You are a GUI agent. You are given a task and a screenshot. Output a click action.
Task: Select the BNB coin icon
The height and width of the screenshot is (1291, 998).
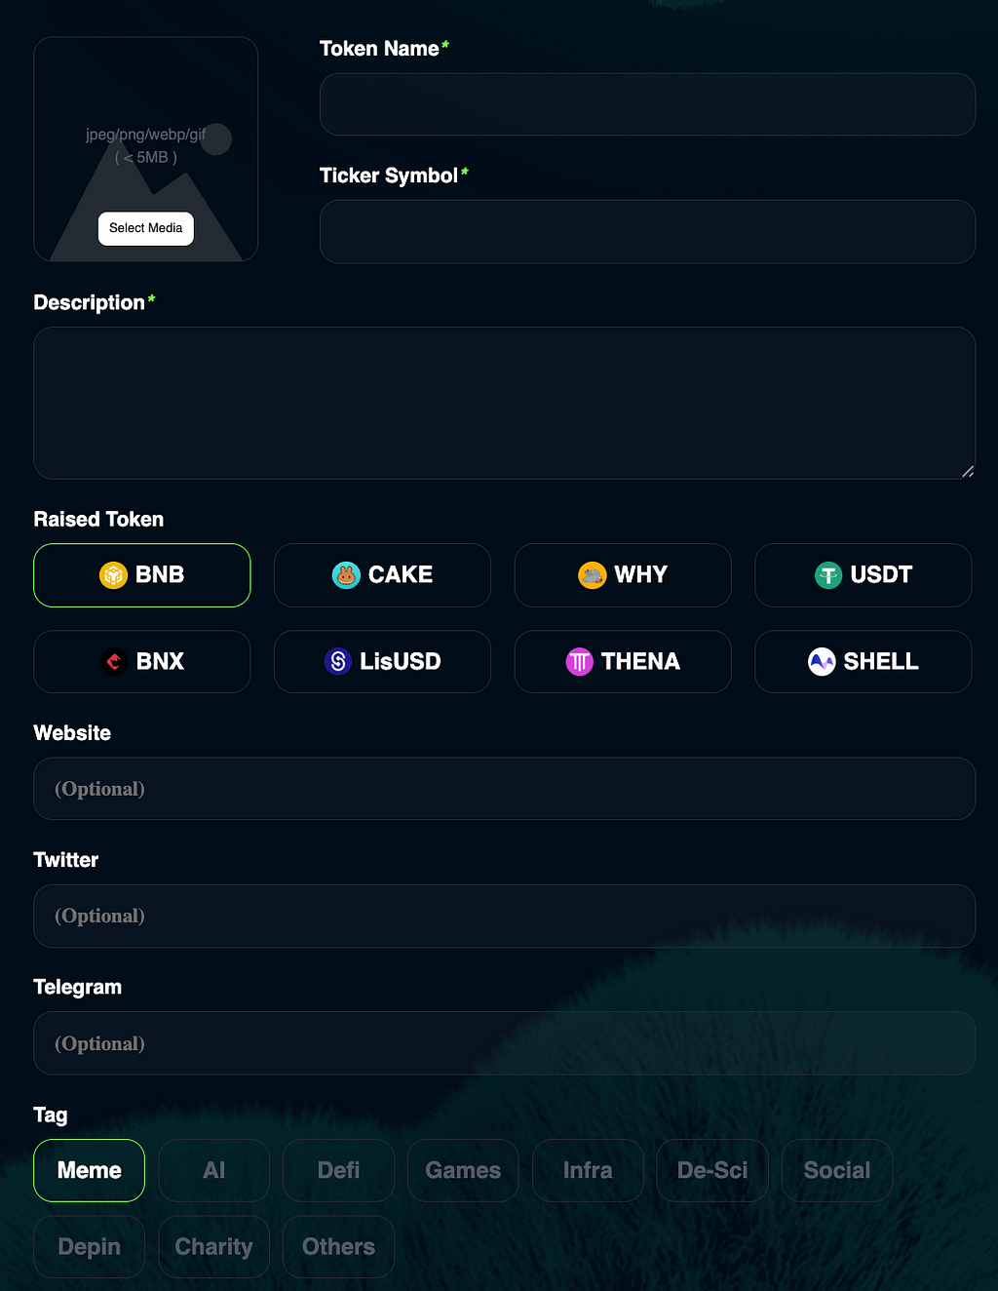coord(113,575)
